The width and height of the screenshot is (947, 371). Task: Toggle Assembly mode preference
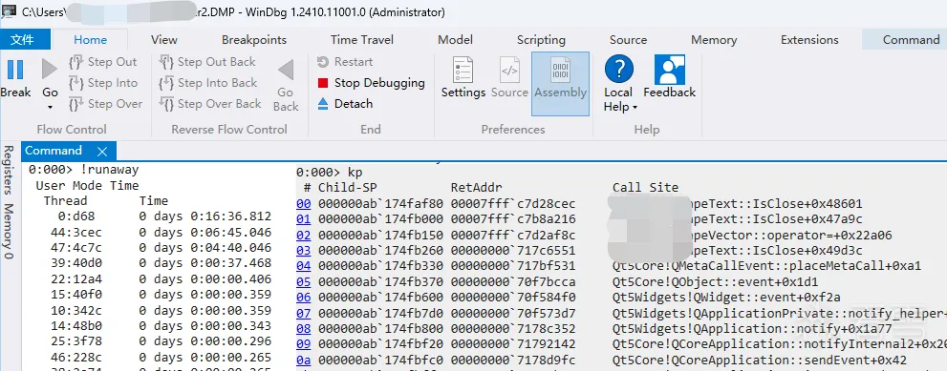pos(561,84)
